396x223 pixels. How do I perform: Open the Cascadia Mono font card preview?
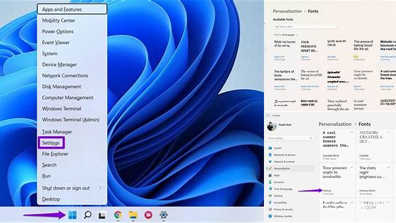click(x=337, y=145)
